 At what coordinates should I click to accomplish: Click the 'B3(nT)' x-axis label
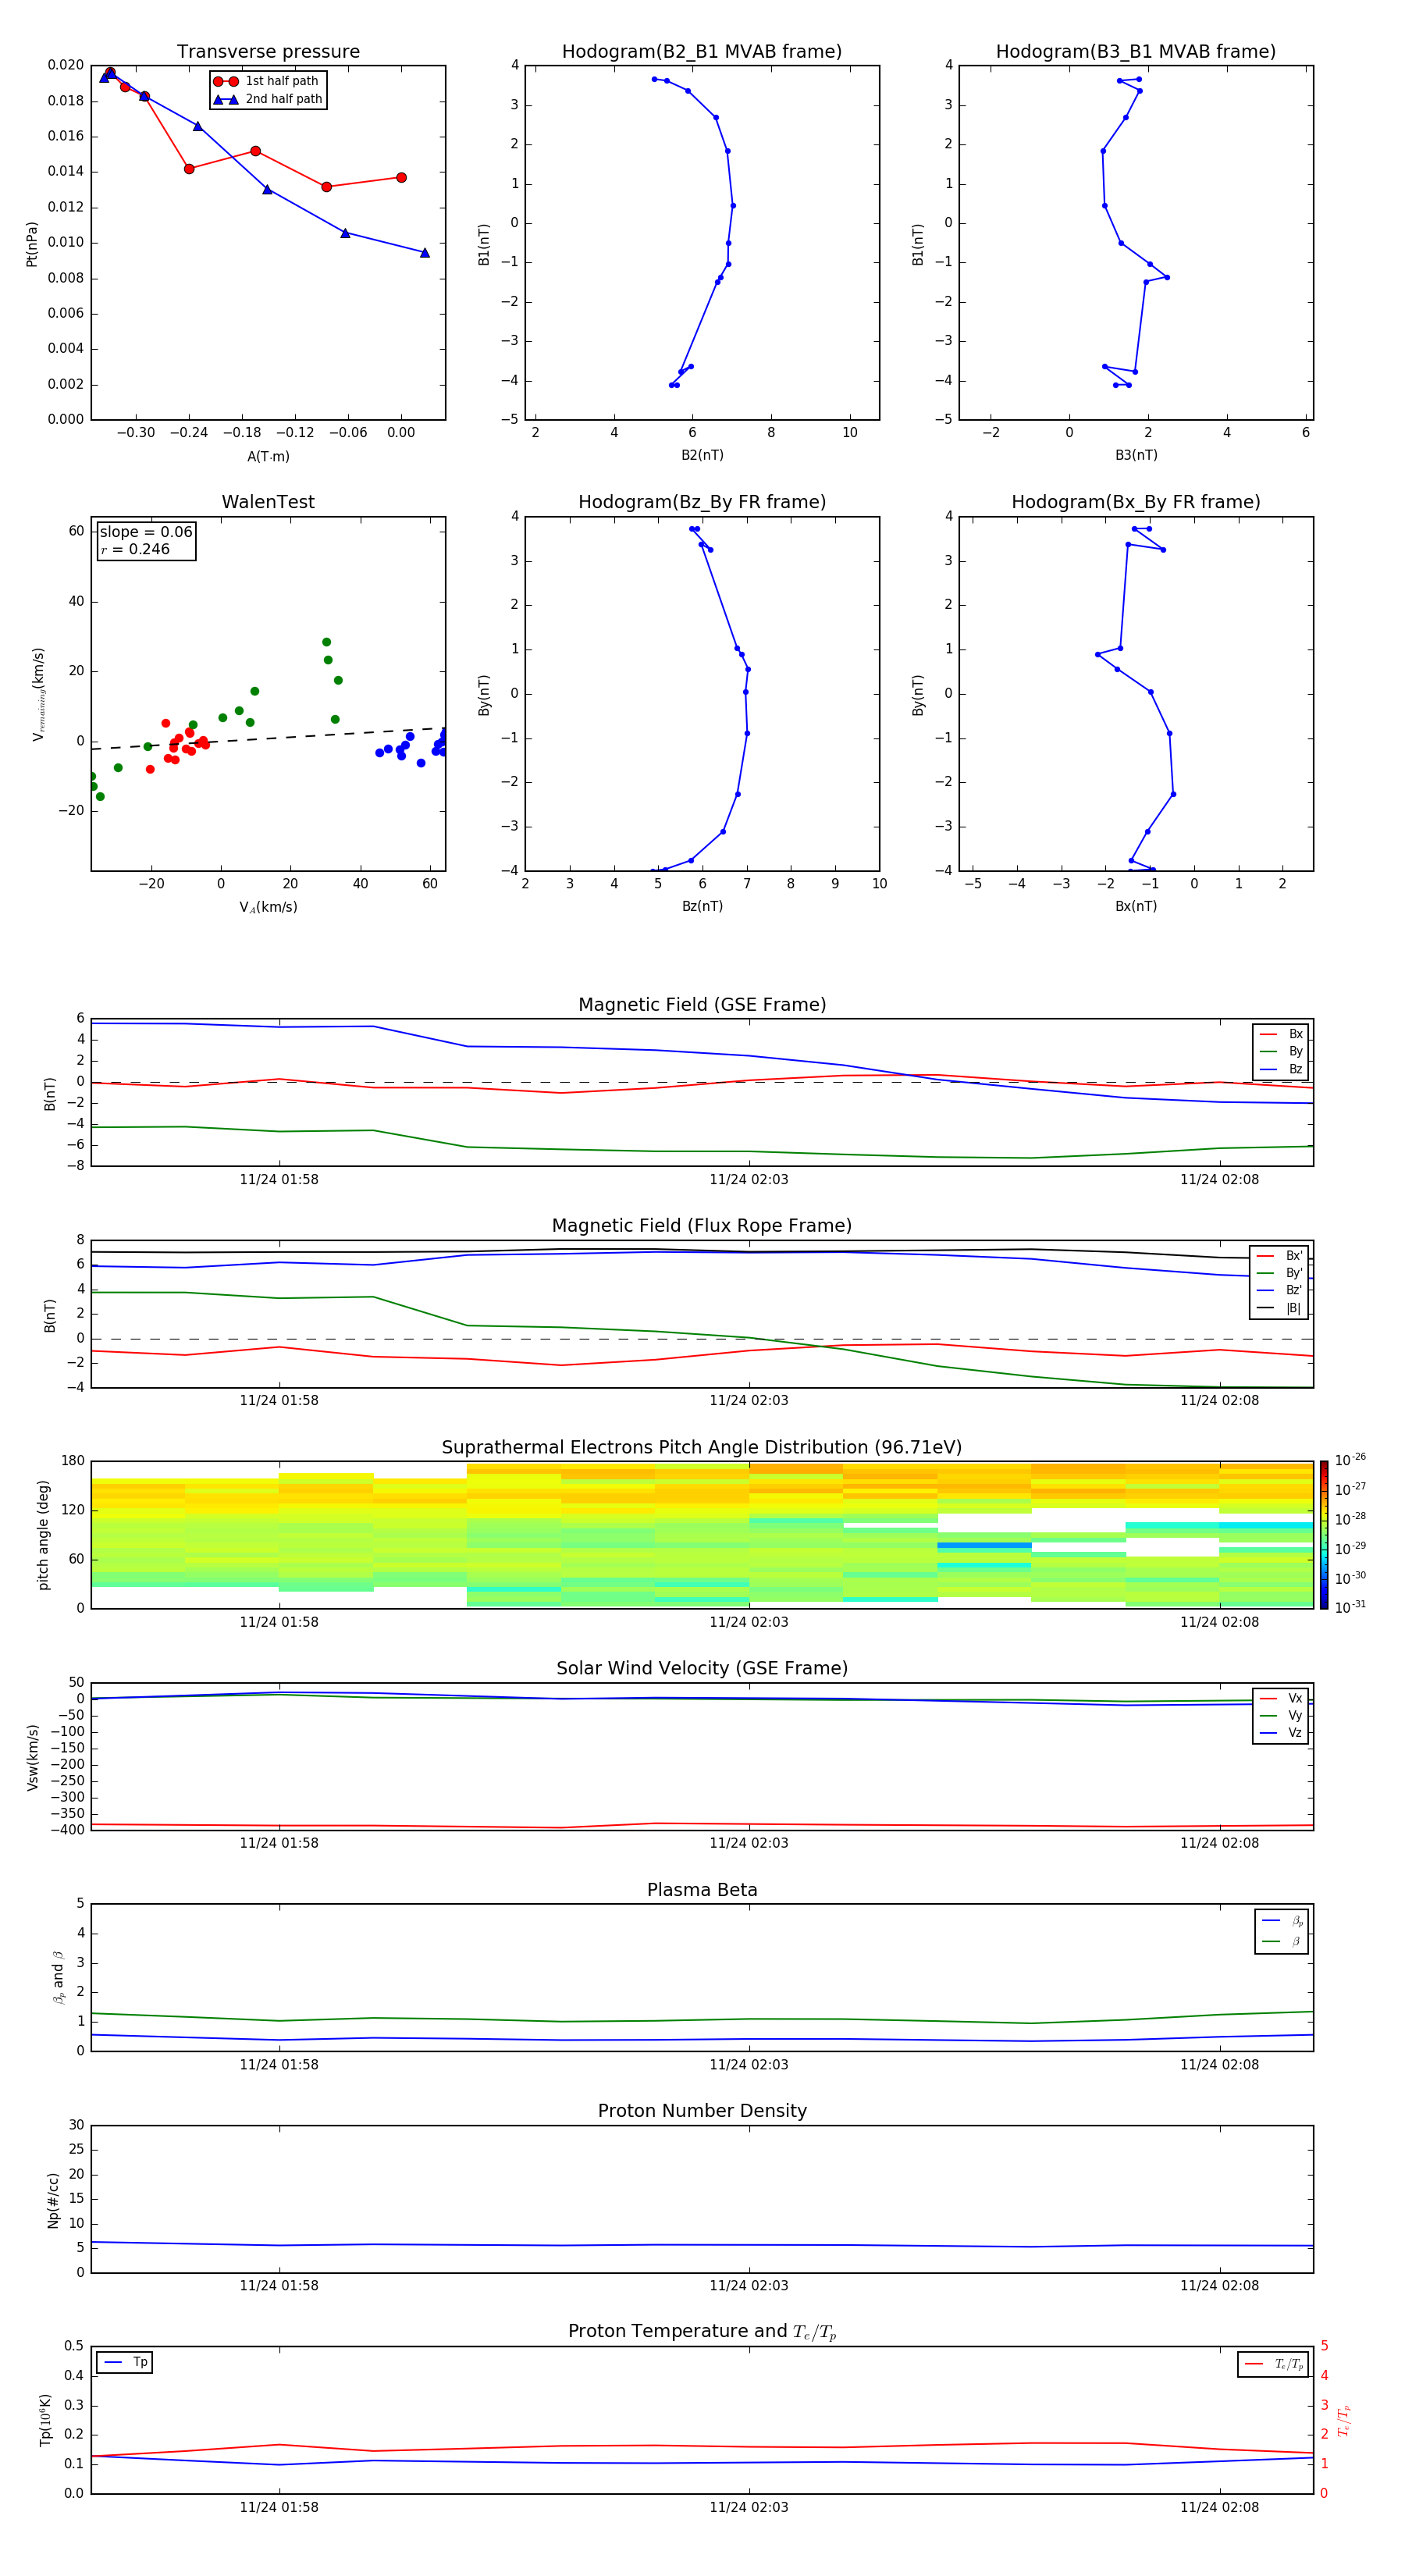coord(1136,455)
